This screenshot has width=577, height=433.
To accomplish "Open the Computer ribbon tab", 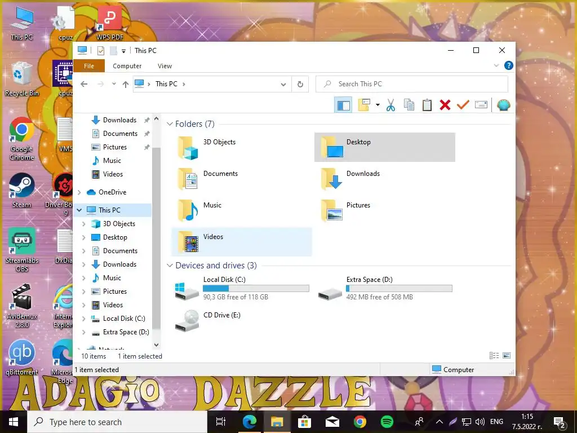I will 127,66.
